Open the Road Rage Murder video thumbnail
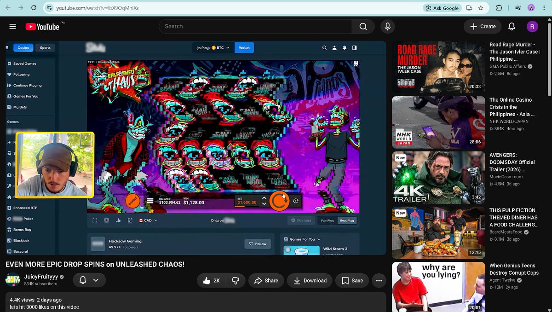 pos(438,66)
